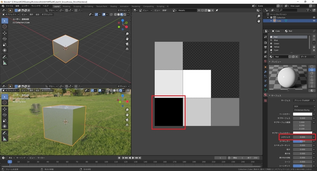This screenshot has height=171, width=317.
Task: Open the オプション dropdown in upper viewport
Action: coord(123,10)
